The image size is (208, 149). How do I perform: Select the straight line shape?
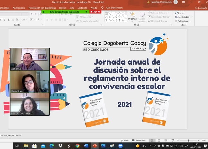(109, 13)
